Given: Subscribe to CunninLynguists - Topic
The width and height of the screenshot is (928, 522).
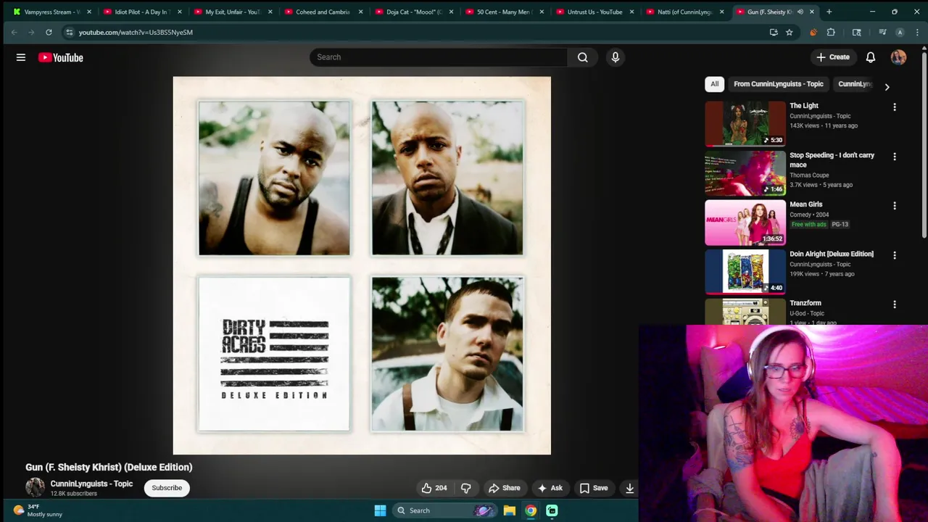Looking at the screenshot, I should (167, 488).
